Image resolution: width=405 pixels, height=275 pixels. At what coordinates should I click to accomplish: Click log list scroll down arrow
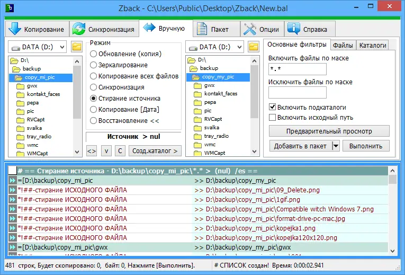(x=393, y=251)
